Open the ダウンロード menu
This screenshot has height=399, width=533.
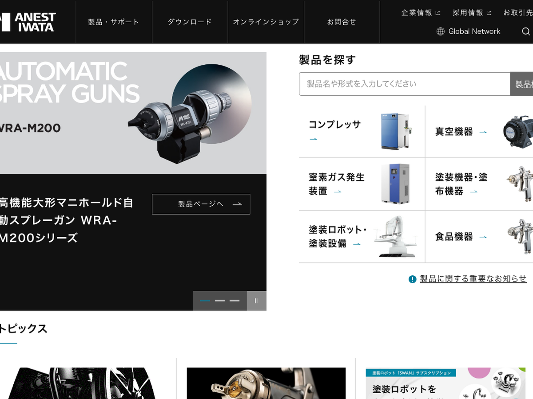(190, 22)
